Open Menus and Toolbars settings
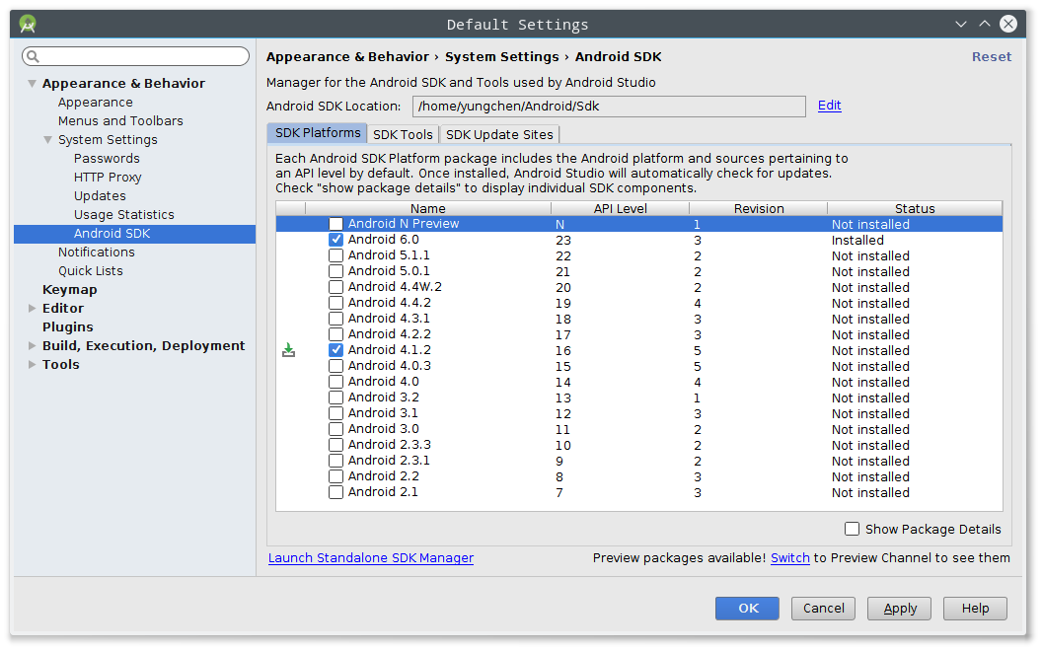 tap(120, 121)
